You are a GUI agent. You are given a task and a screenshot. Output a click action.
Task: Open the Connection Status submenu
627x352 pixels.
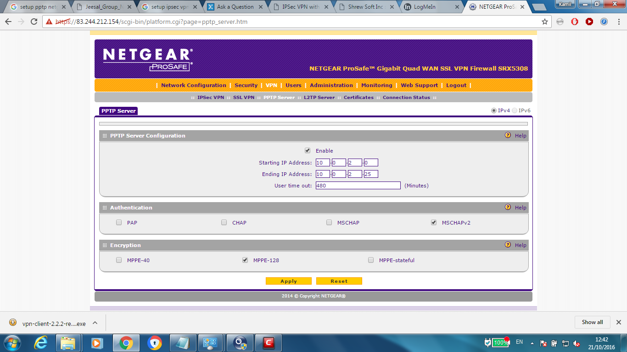pos(406,97)
